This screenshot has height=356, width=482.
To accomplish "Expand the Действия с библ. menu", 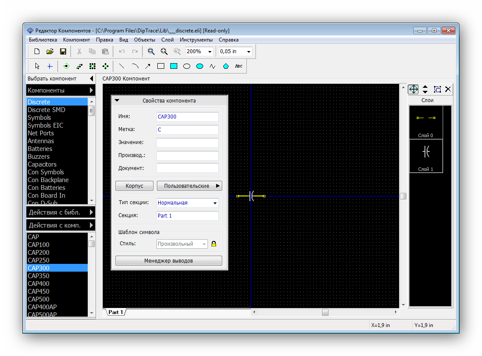I will tap(60, 212).
